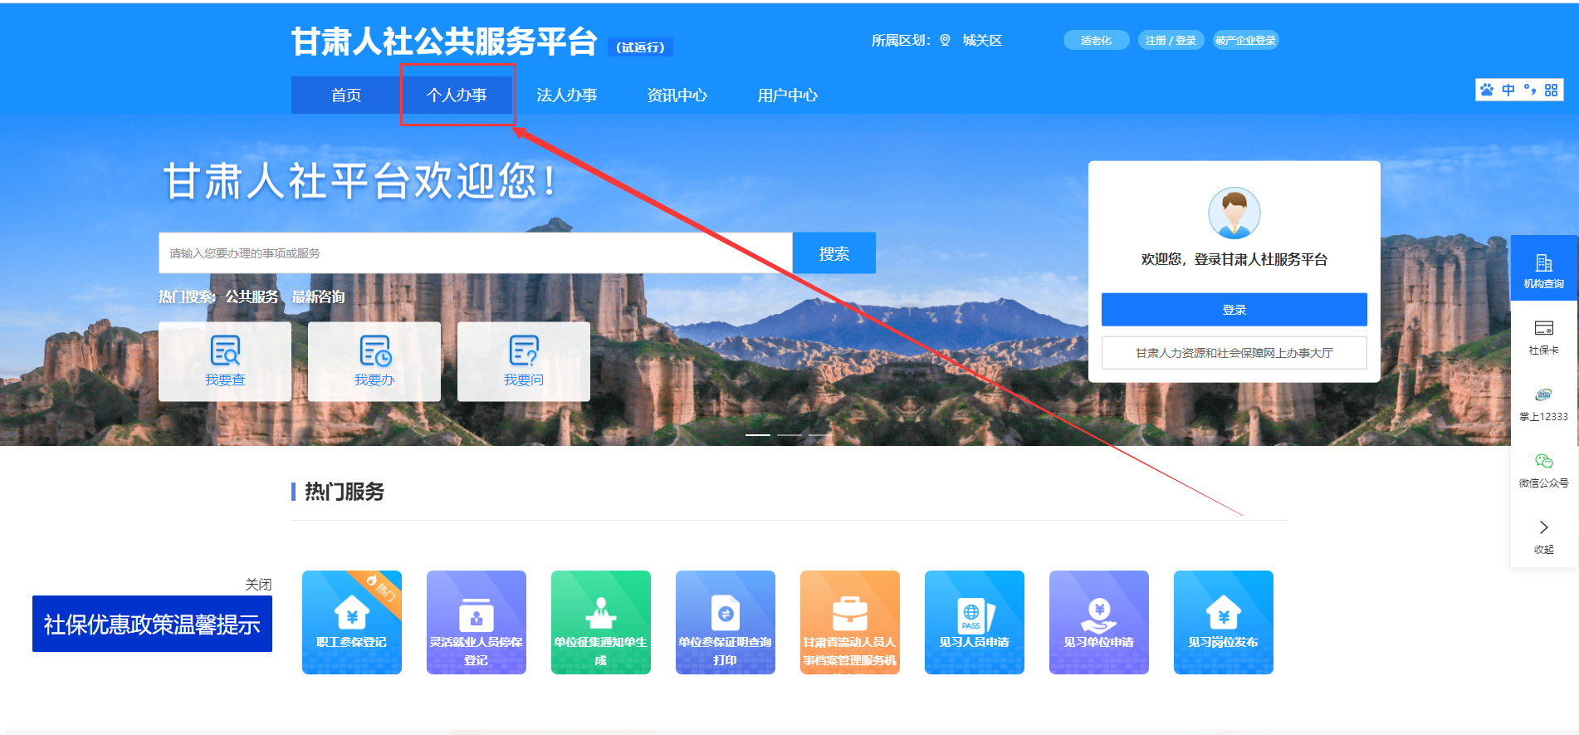Screen dimensions: 1579x735
Task: Open 职工参保登记 service tile
Action: pyautogui.click(x=351, y=621)
